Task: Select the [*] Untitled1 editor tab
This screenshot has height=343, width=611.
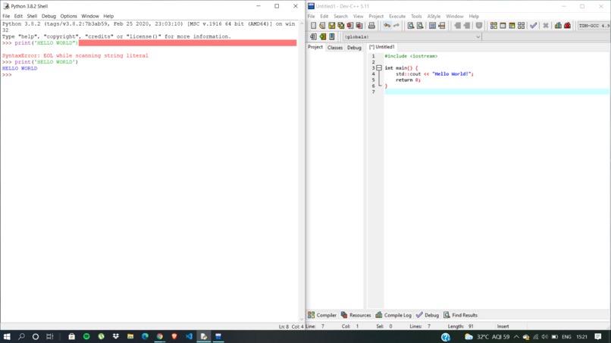Action: pos(382,47)
